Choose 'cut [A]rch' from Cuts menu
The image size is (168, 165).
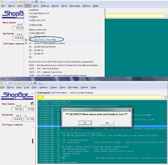click(x=33, y=17)
